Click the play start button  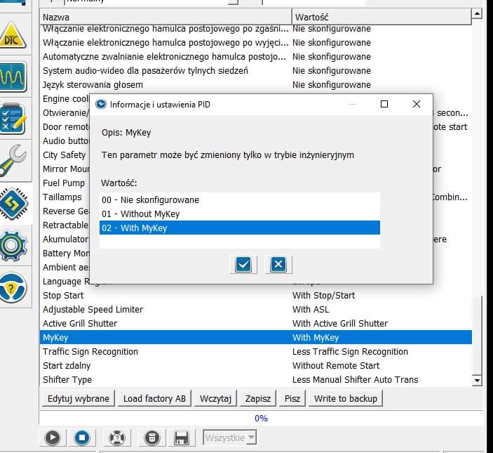(52, 438)
